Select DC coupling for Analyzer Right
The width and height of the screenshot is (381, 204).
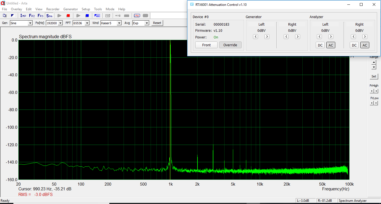354,45
